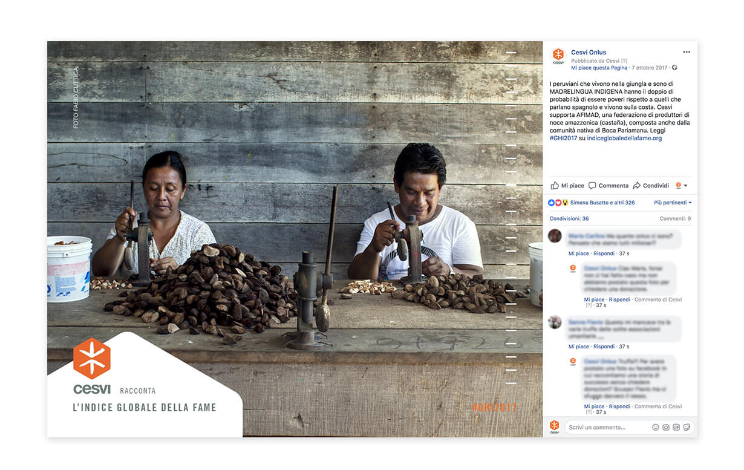This screenshot has height=470, width=744.
Task: Toggle Mi piace questa Pagina
Action: coord(599,68)
